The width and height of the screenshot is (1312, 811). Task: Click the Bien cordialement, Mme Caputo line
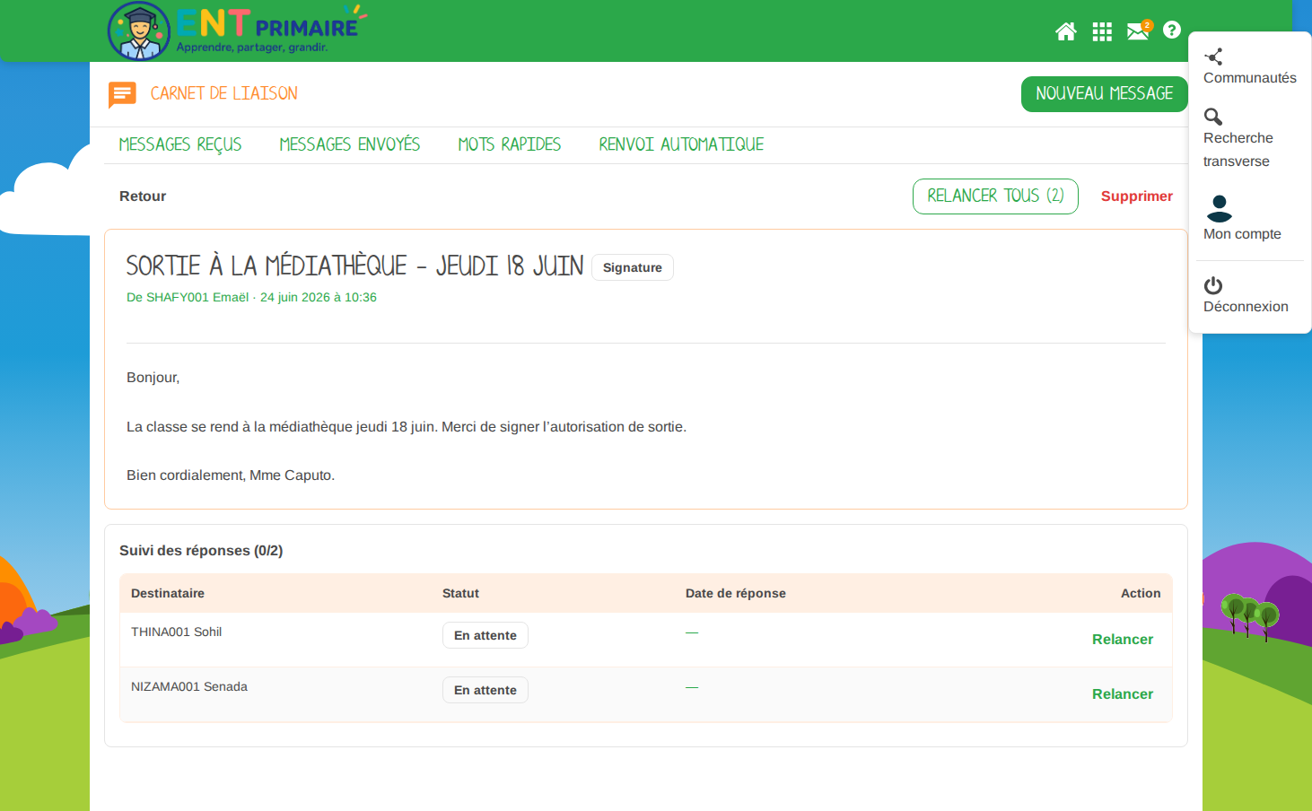231,475
